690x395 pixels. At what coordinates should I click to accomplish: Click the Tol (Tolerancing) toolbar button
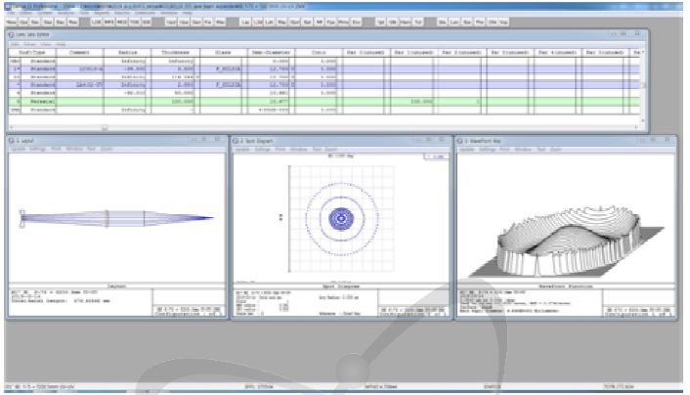418,22
